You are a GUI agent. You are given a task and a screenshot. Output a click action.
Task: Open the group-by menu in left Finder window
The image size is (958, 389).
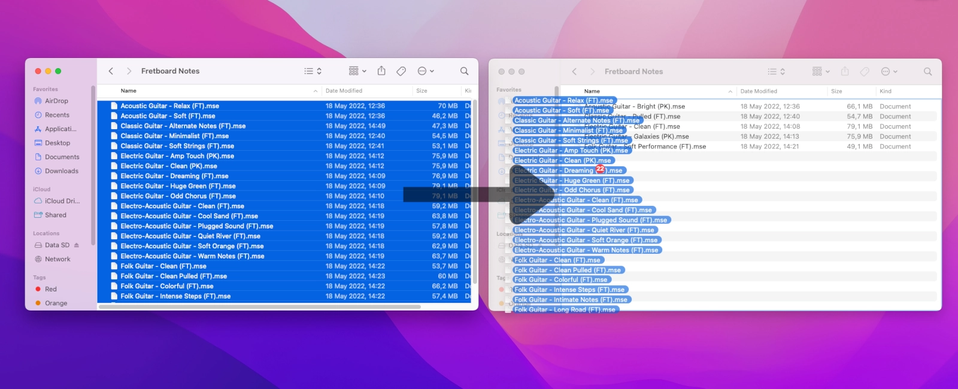pyautogui.click(x=357, y=71)
